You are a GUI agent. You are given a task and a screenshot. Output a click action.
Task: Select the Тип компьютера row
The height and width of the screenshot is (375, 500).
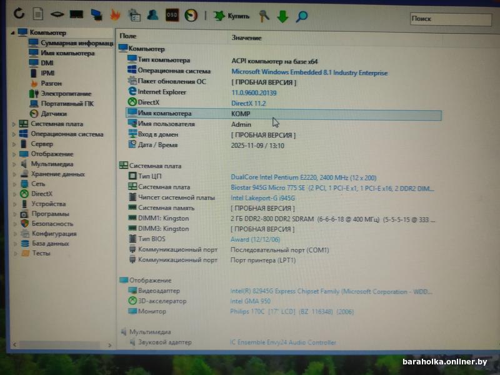click(x=284, y=60)
